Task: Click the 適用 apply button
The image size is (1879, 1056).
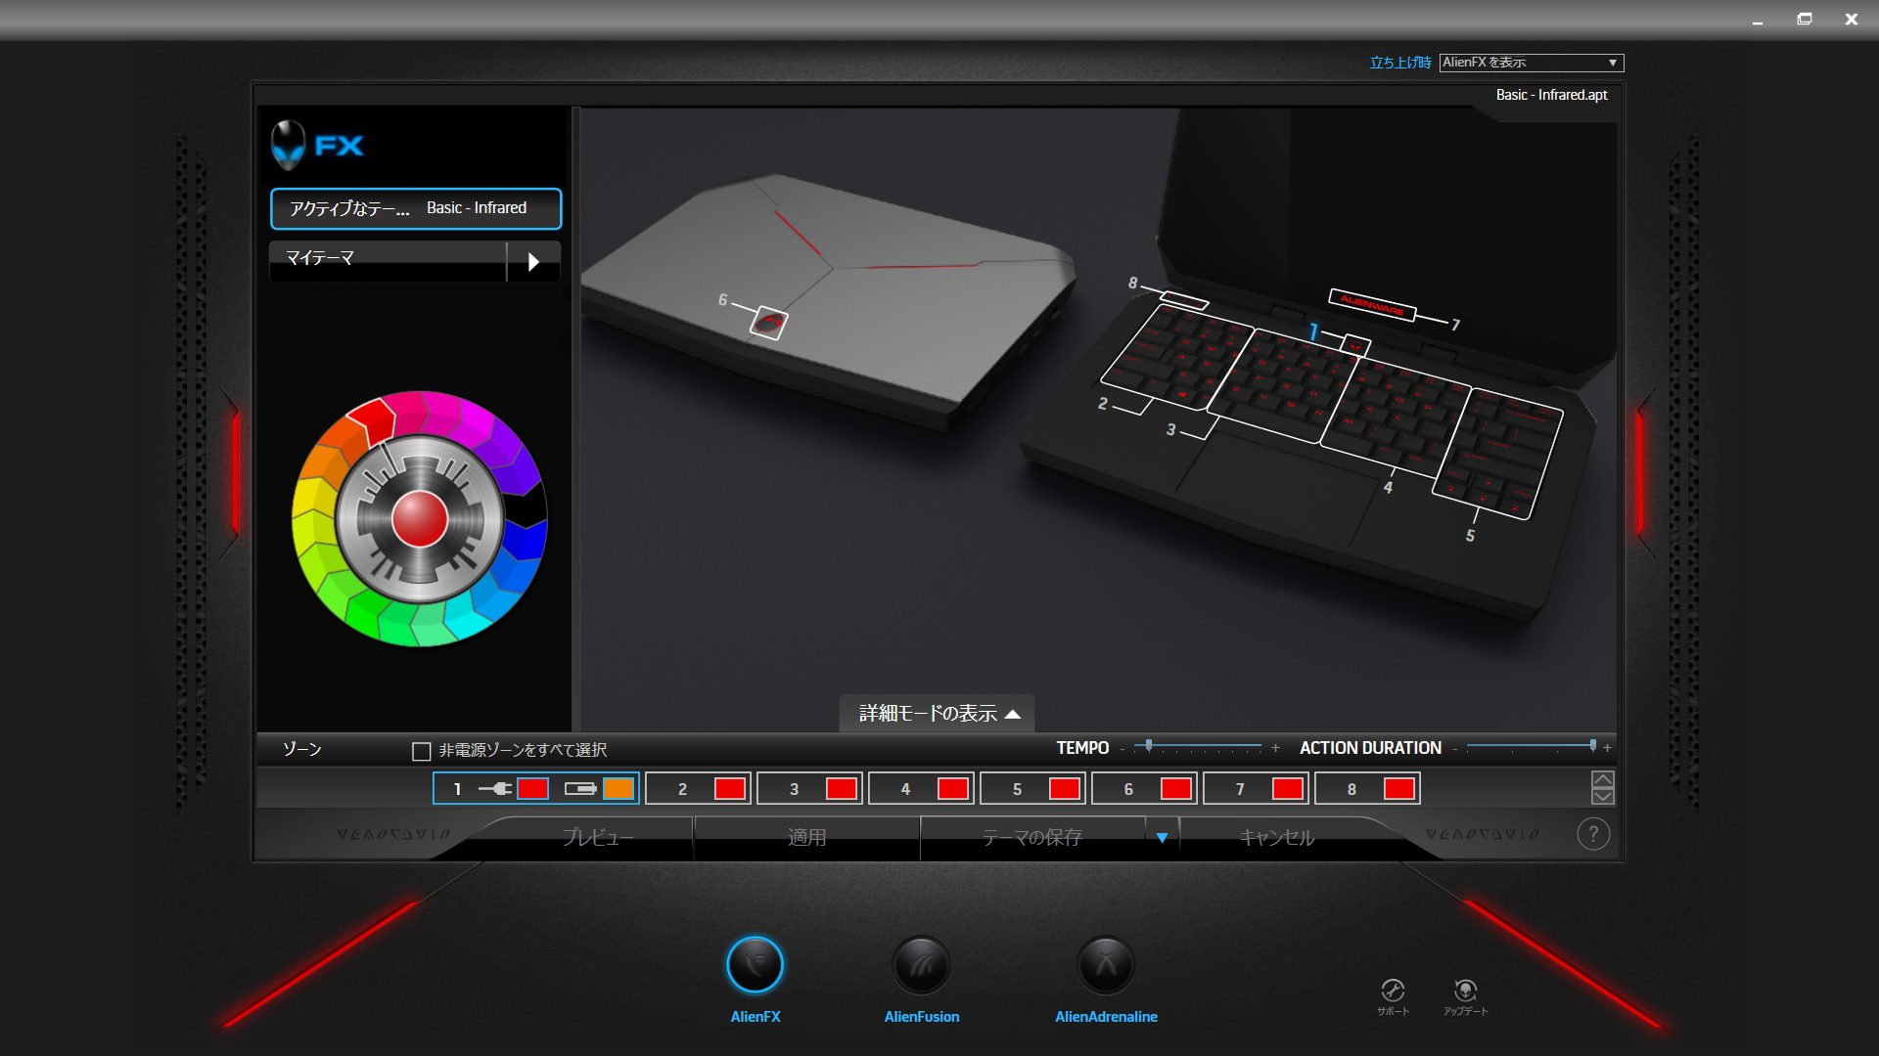Action: [x=806, y=838]
